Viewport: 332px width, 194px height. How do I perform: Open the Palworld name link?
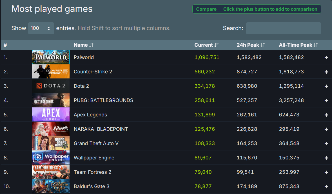point(84,57)
